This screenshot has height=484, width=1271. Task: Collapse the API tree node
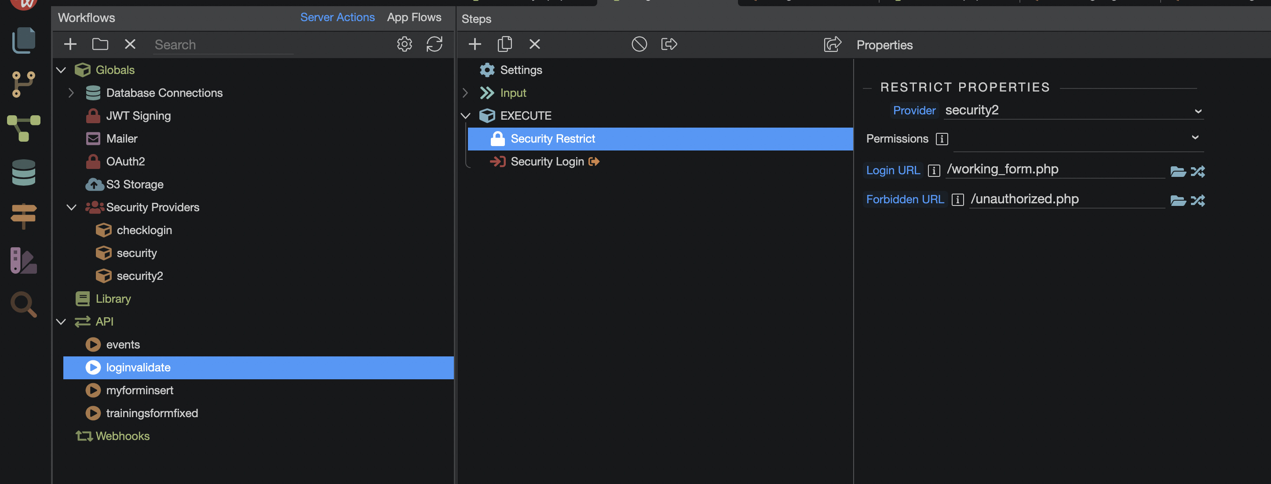click(61, 322)
